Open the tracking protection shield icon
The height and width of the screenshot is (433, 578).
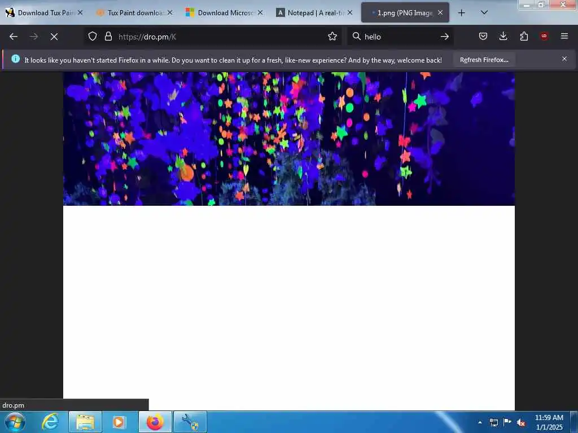coord(93,37)
